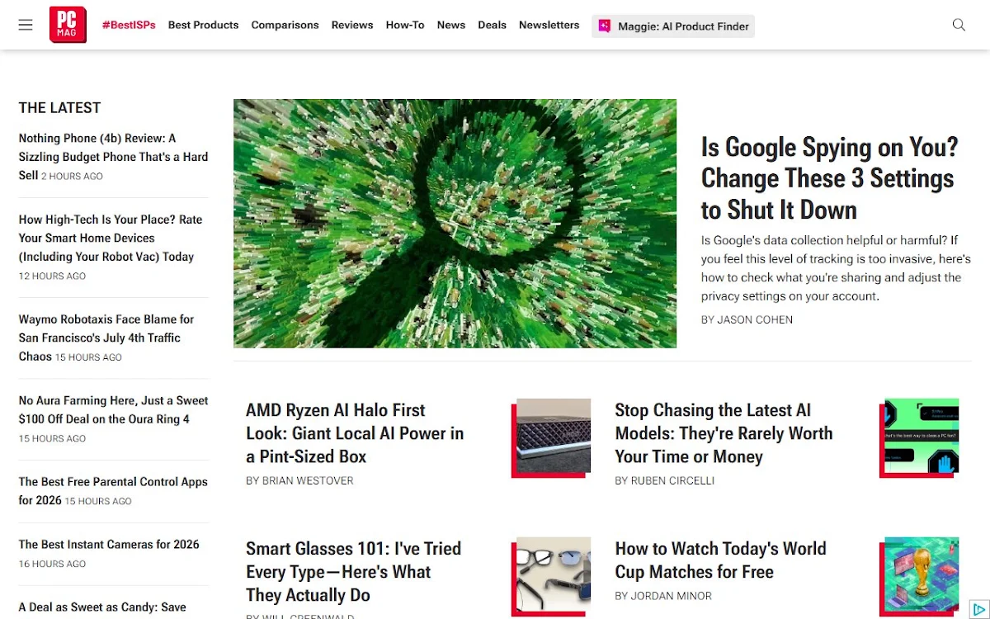The image size is (990, 619).
Task: Open AMD Ryzen AI Halo First Look
Action: pos(355,433)
